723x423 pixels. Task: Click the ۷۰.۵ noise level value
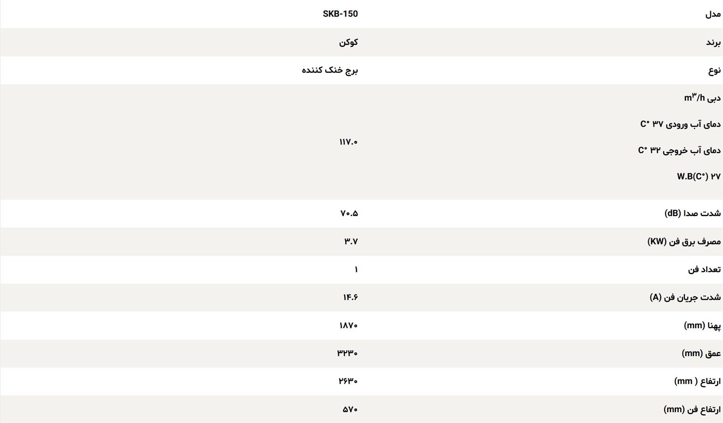pyautogui.click(x=349, y=213)
